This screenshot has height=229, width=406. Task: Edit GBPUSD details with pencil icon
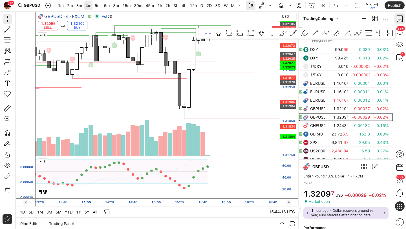pyautogui.click(x=375, y=166)
